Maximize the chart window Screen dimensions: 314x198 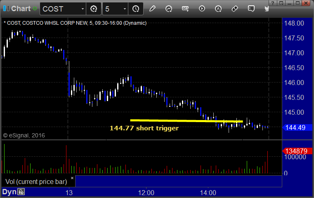pos(298,3)
